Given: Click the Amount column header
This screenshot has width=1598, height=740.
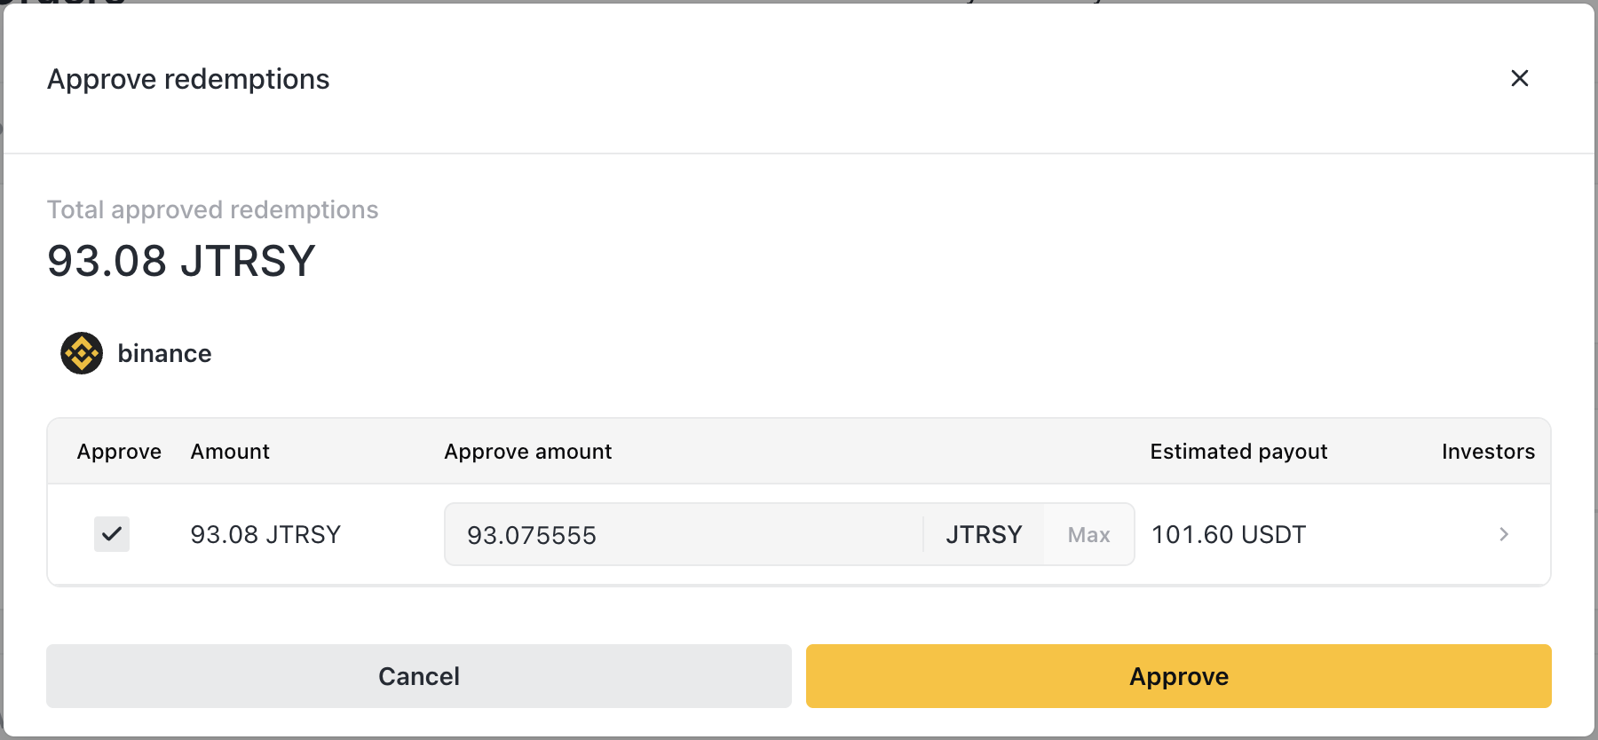Looking at the screenshot, I should (230, 452).
